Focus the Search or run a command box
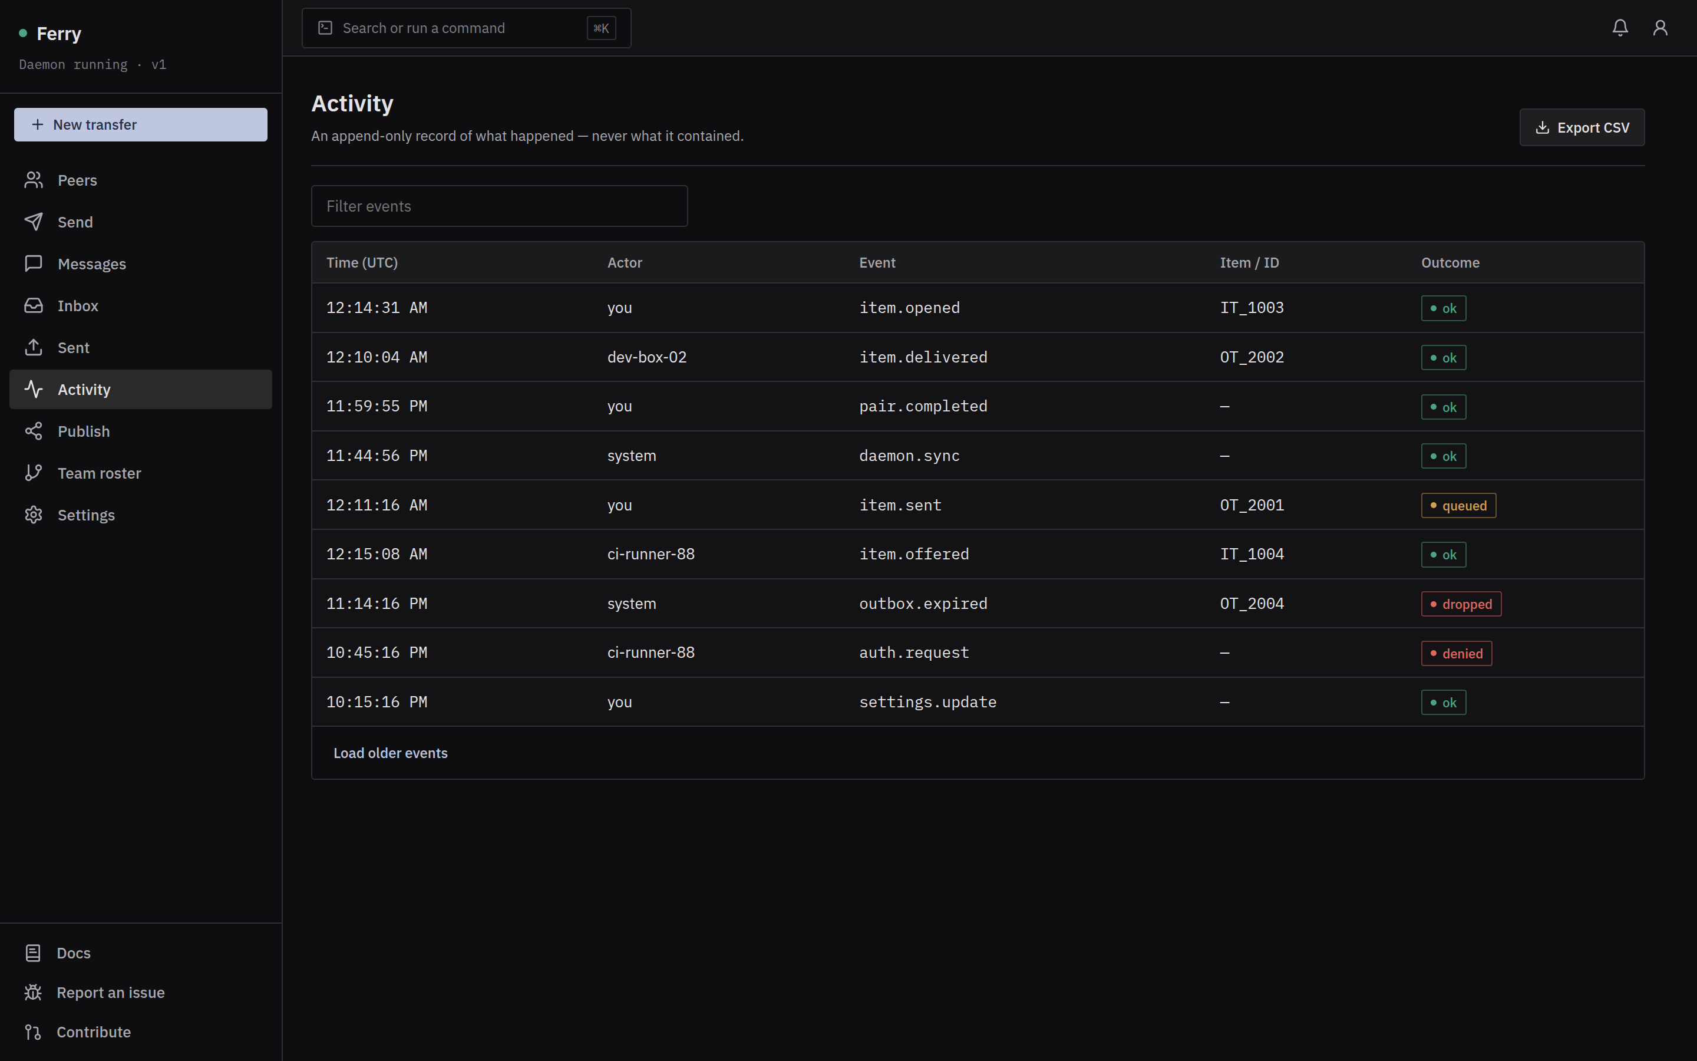 point(466,28)
